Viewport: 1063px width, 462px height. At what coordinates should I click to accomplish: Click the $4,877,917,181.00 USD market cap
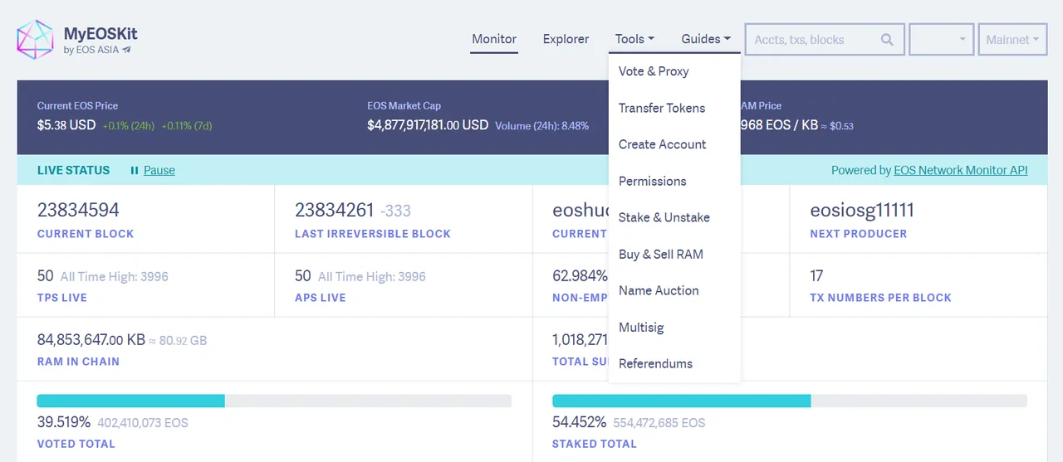point(428,125)
